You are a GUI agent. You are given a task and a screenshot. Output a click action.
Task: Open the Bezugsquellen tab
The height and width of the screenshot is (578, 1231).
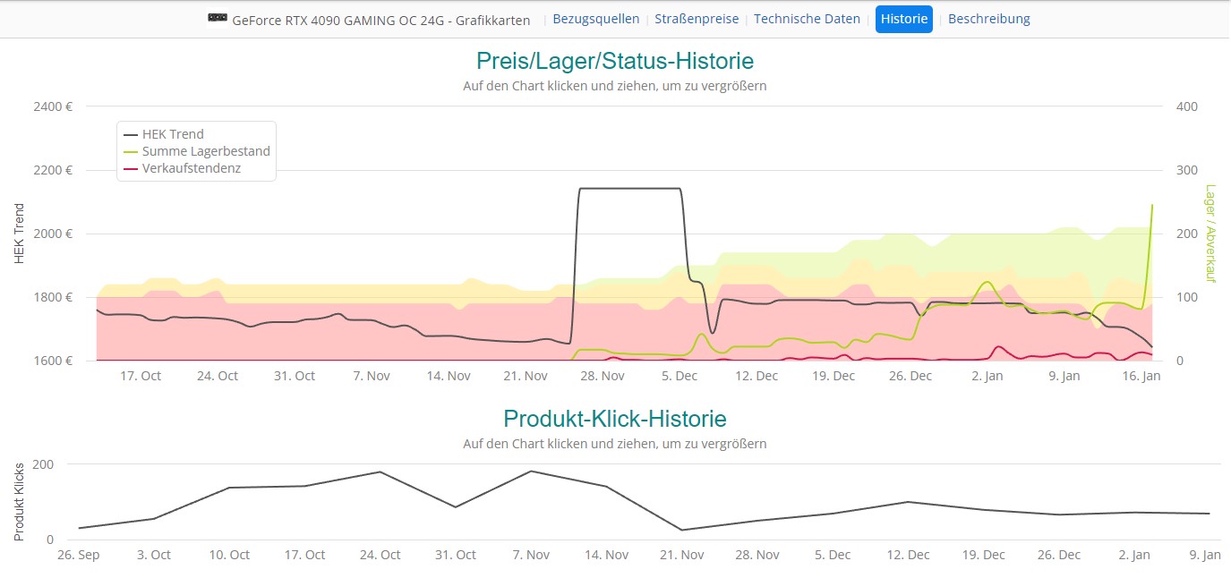point(596,19)
